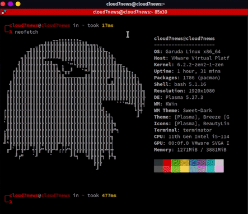Pick the top-row blue palette swatch

pyautogui.click(x=193, y=162)
